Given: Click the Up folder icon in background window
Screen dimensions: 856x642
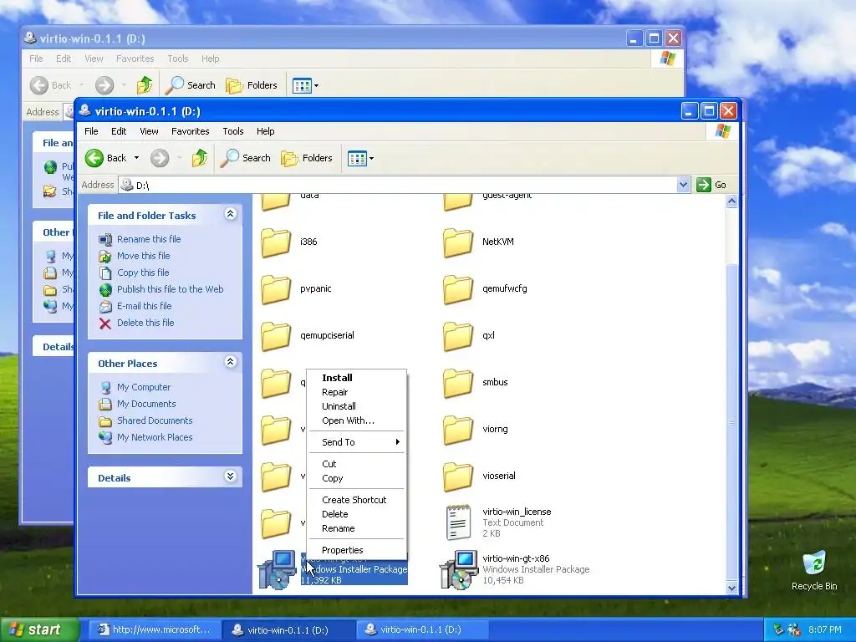Looking at the screenshot, I should point(144,85).
